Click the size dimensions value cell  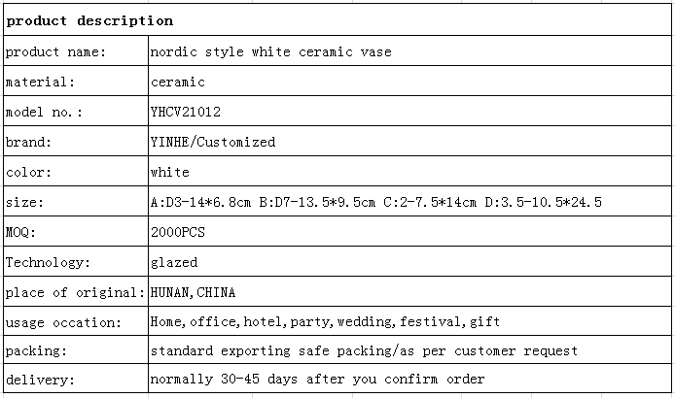pyautogui.click(x=409, y=201)
